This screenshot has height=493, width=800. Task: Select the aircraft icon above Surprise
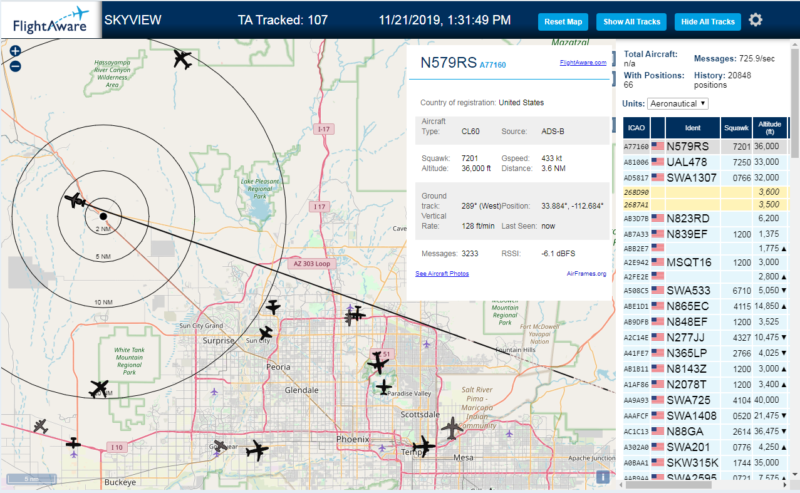click(x=273, y=307)
